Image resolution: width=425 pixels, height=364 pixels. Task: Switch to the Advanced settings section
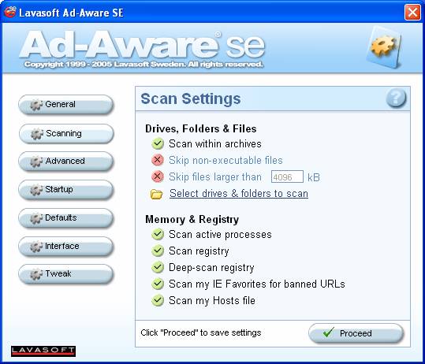coord(66,162)
